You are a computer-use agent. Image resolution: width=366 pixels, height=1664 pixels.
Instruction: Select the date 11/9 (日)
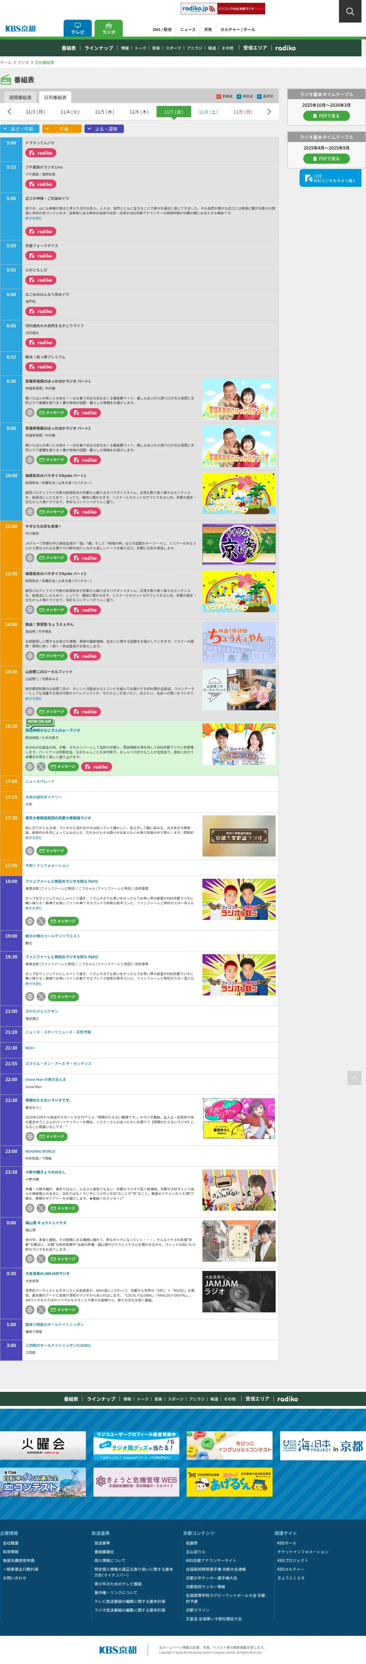click(243, 112)
